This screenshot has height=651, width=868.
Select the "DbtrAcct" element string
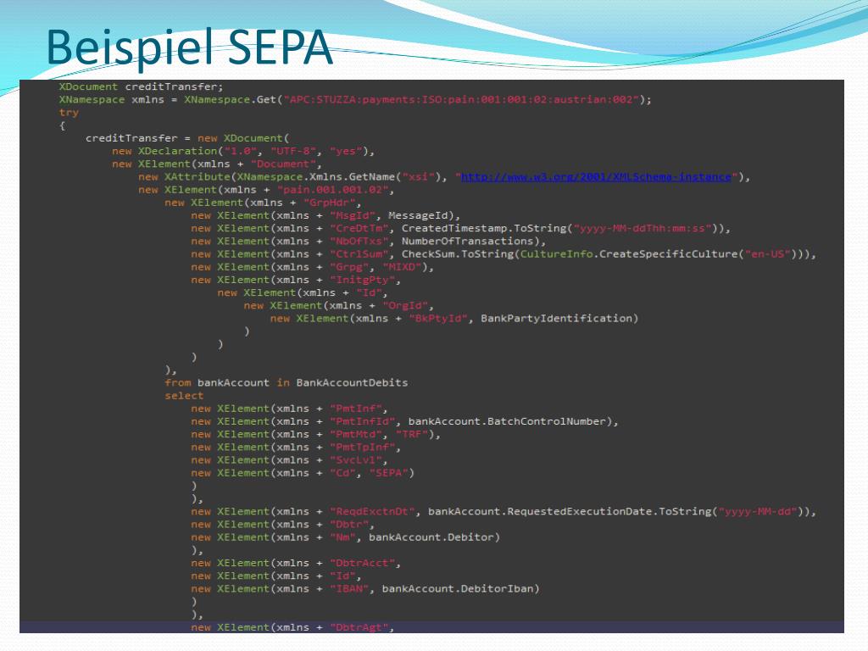(363, 563)
